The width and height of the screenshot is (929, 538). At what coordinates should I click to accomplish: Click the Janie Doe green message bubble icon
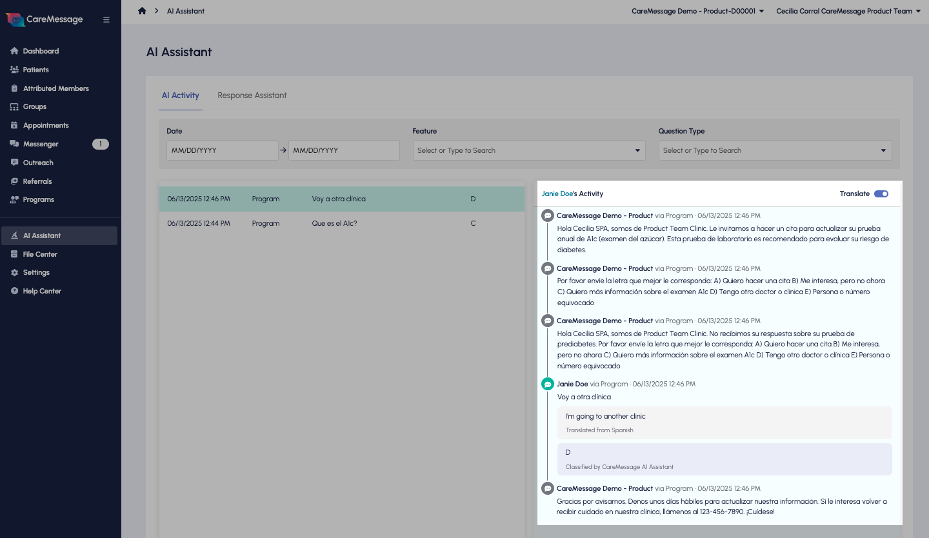548,384
